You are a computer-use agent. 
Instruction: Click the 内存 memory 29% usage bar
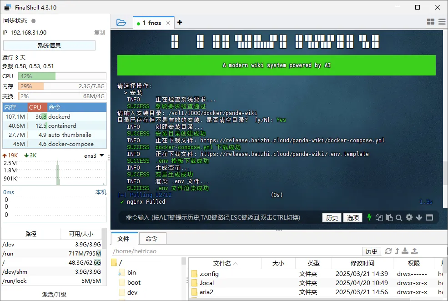(62, 86)
